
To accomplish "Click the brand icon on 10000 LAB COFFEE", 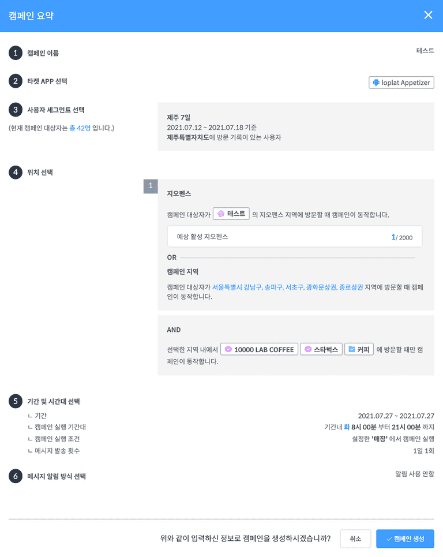I will [228, 349].
